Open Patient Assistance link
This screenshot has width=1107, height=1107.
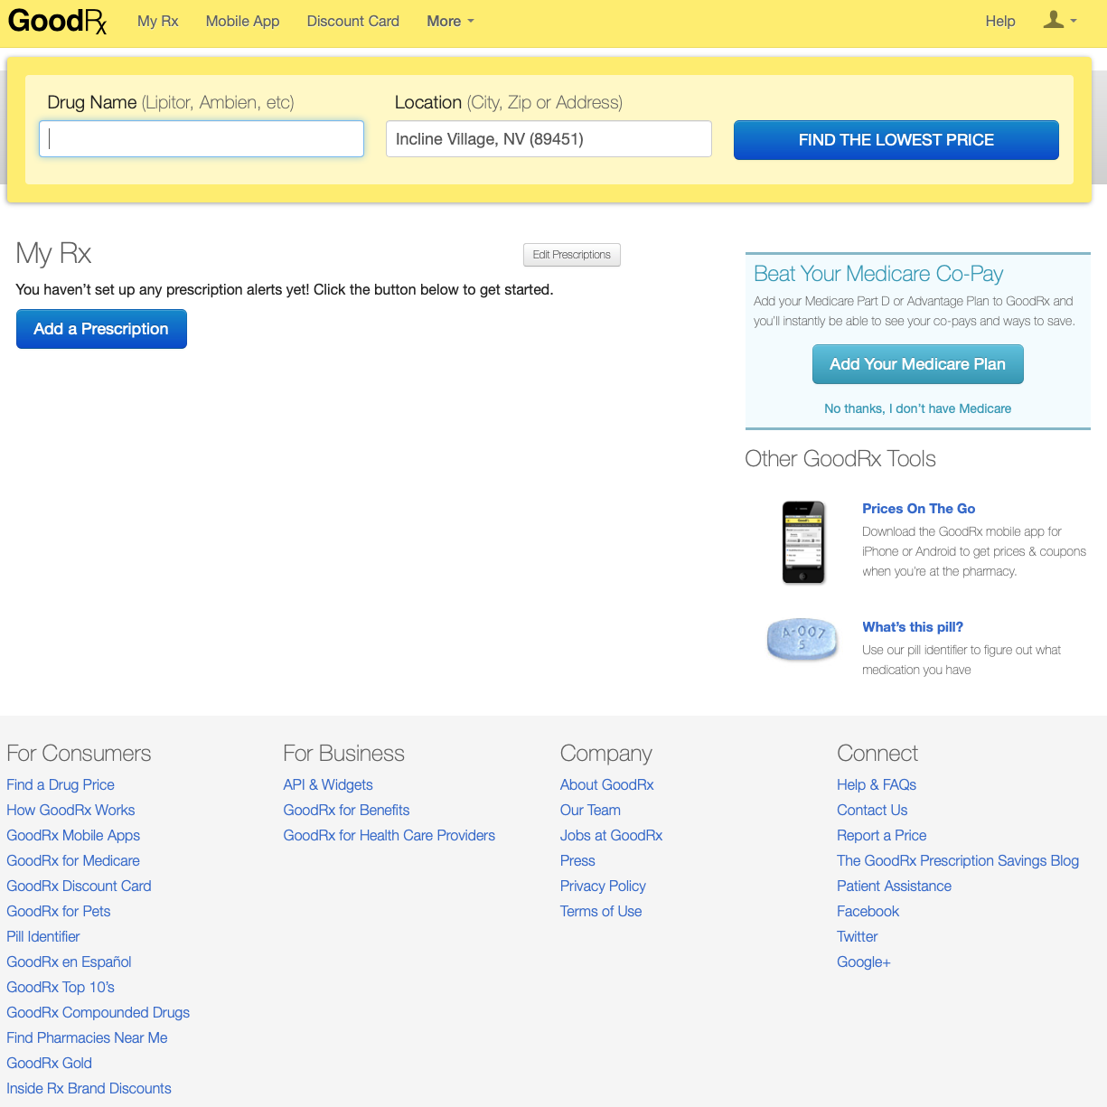(x=895, y=886)
